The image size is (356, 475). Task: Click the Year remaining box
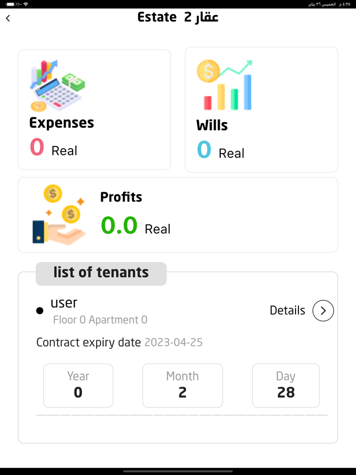[x=78, y=385]
